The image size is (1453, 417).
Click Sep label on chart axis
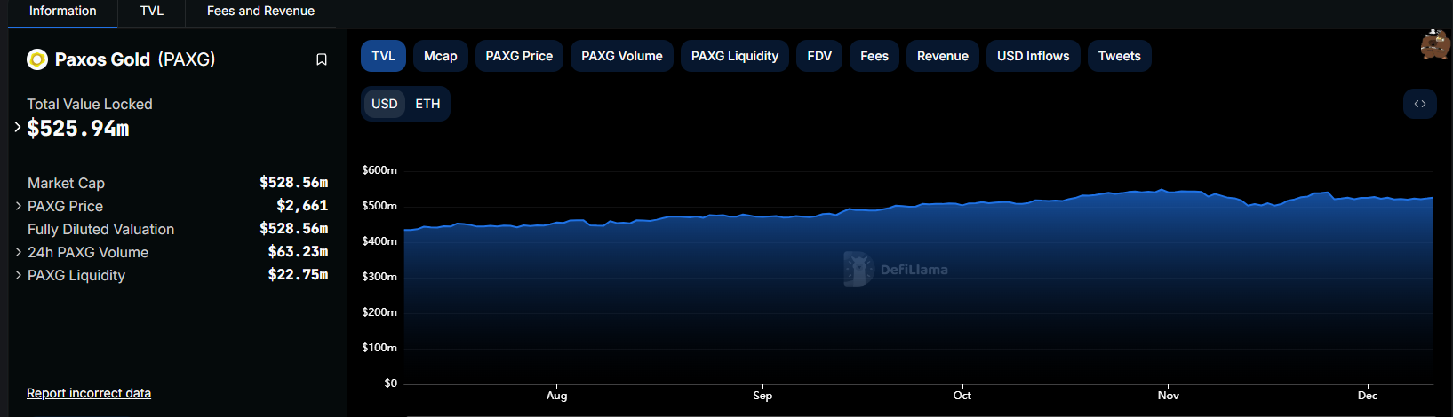pos(762,396)
